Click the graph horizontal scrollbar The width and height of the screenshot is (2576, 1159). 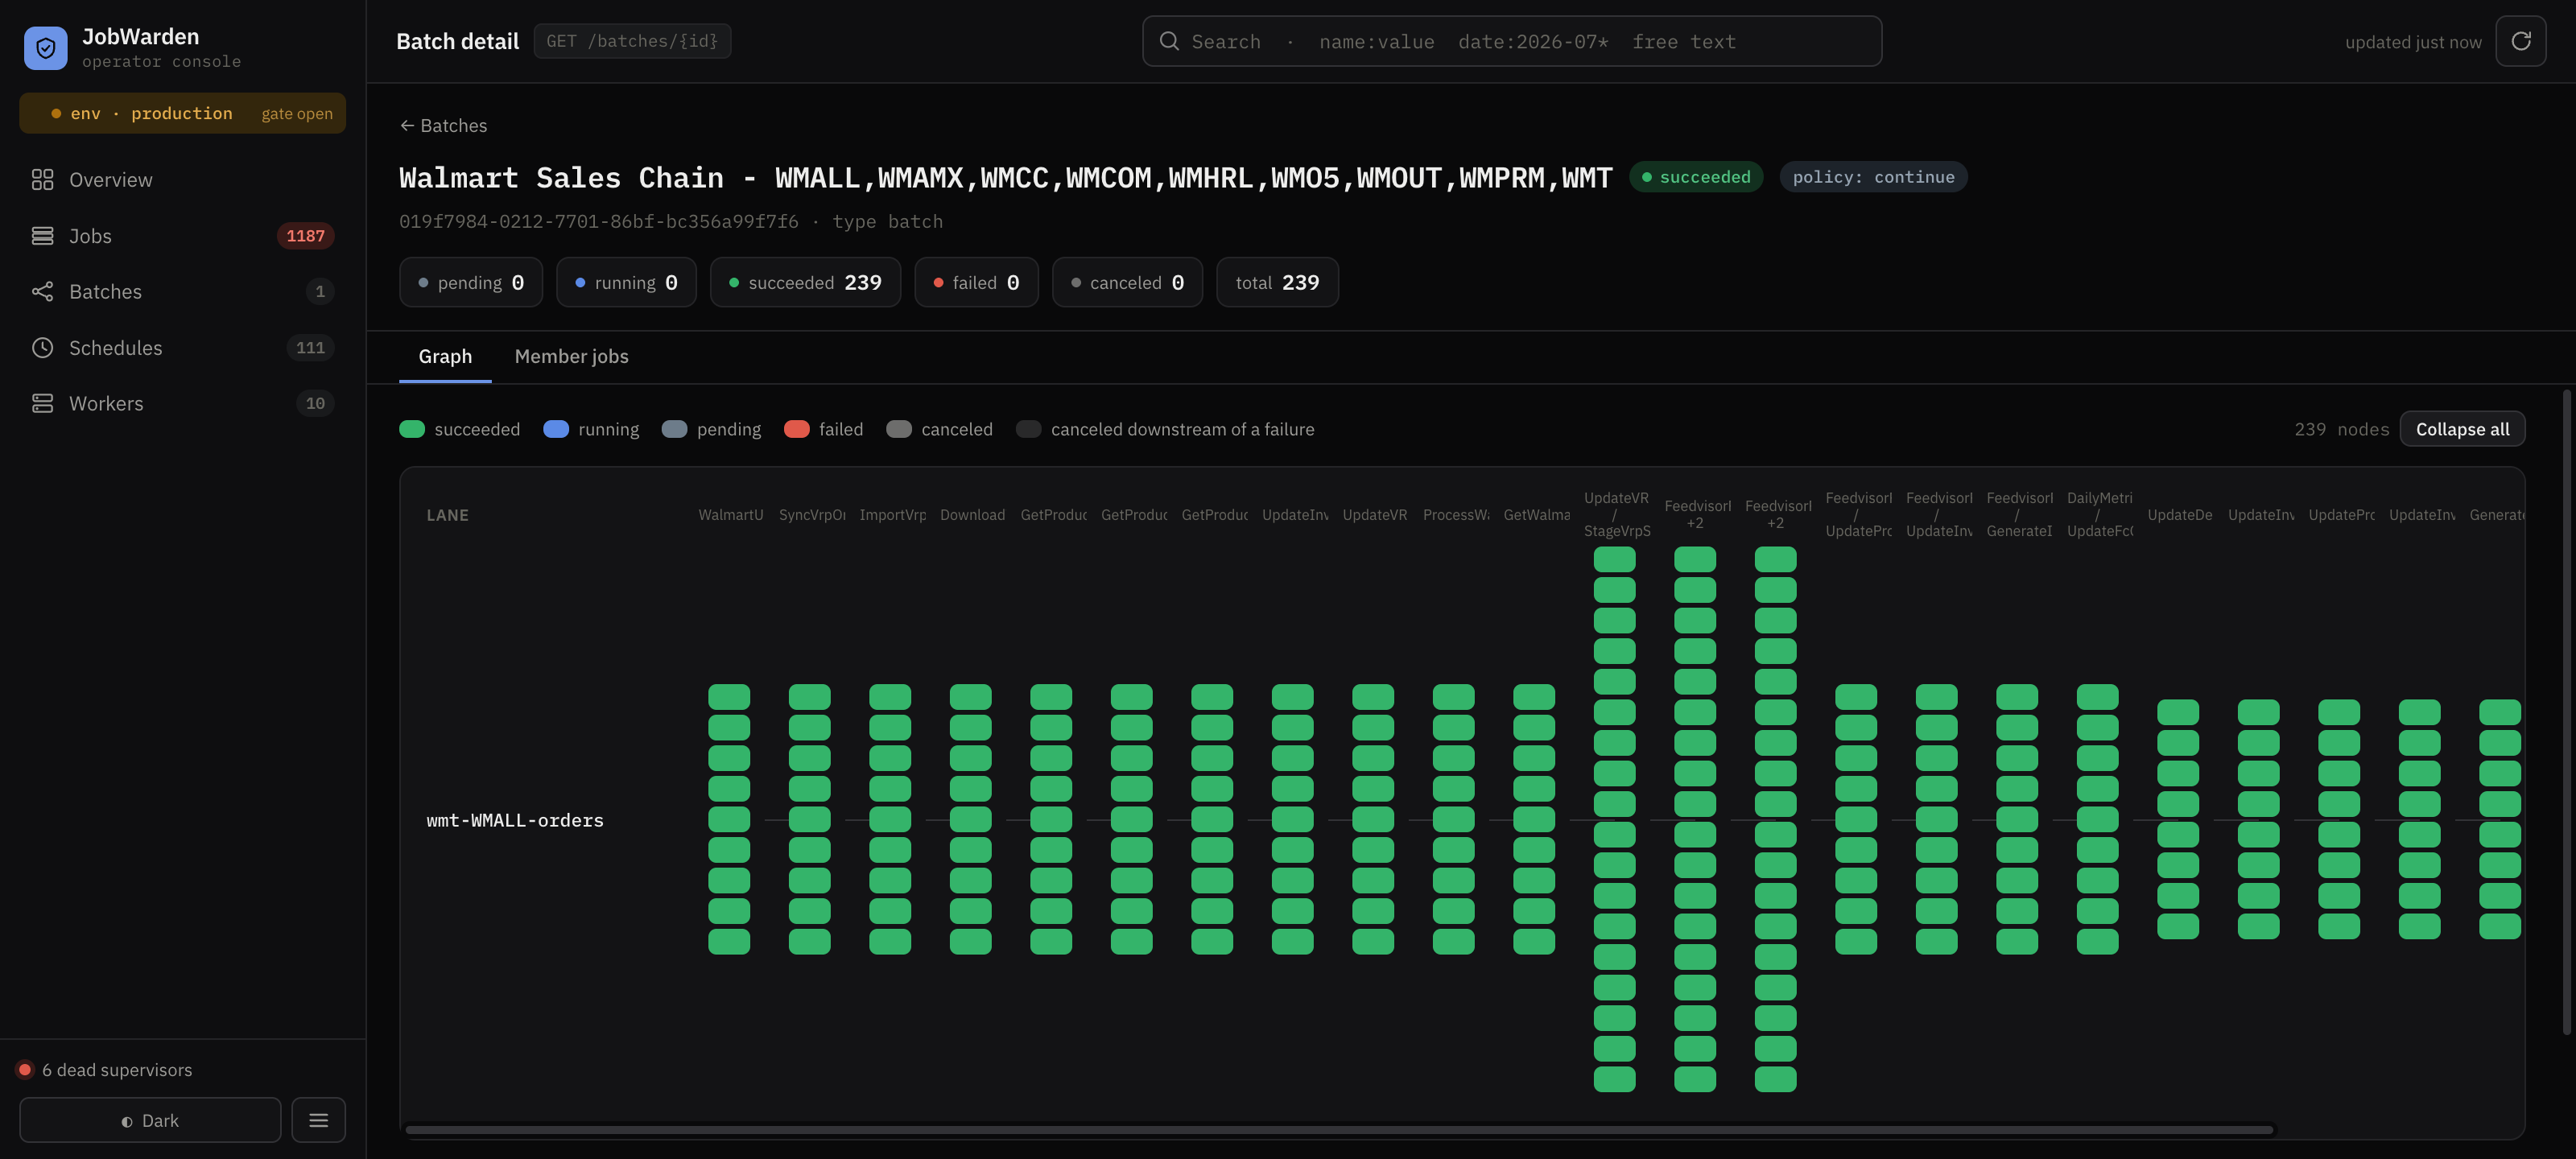click(1340, 1130)
